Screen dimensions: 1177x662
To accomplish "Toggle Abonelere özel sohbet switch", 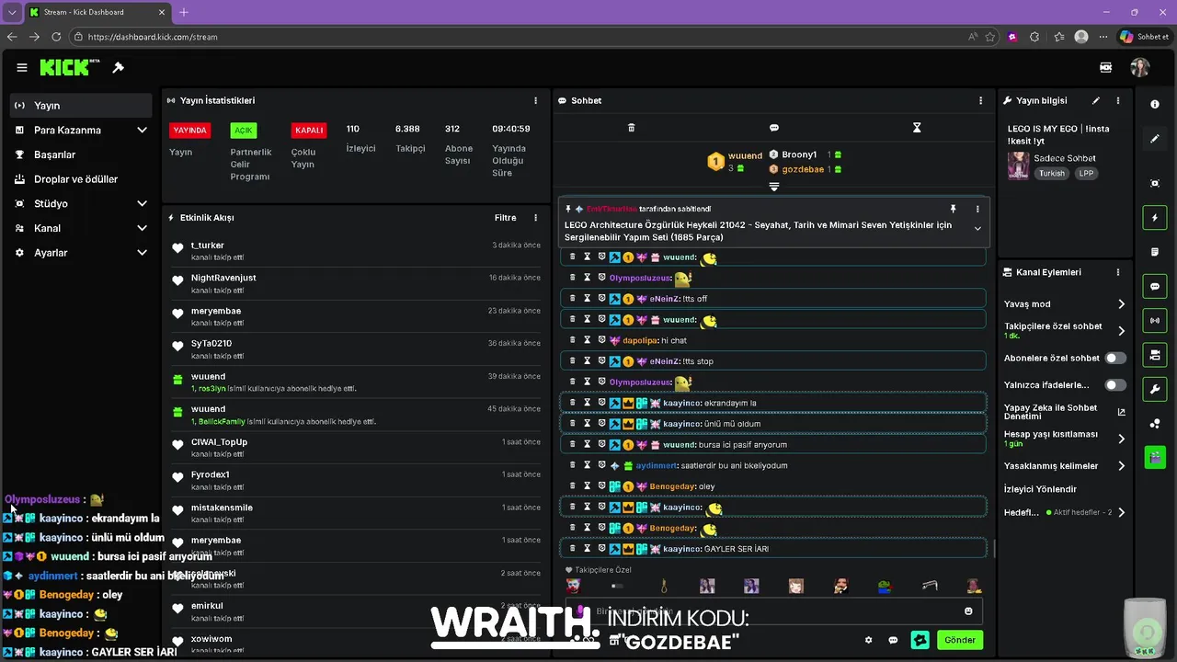I will click(1115, 358).
